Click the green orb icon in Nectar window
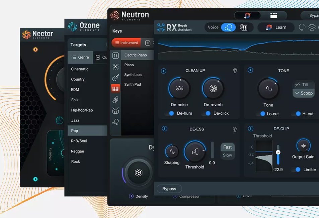Viewport: 319px width, 218px height. (59, 120)
